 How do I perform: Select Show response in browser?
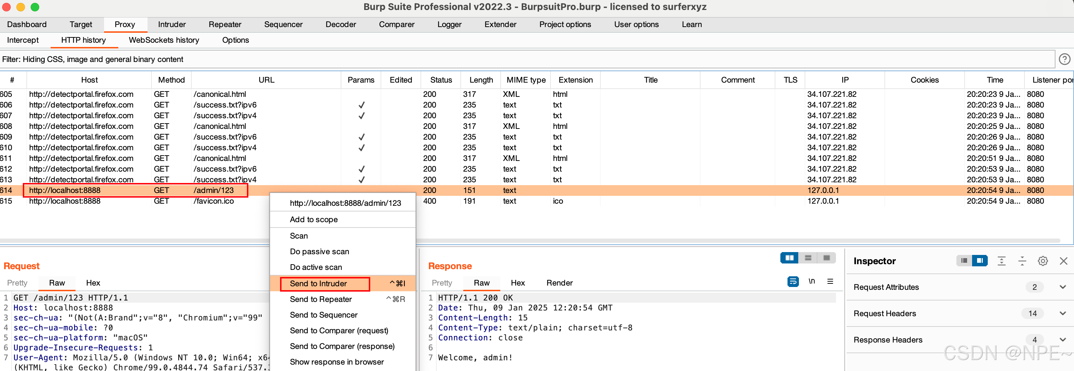coord(343,362)
